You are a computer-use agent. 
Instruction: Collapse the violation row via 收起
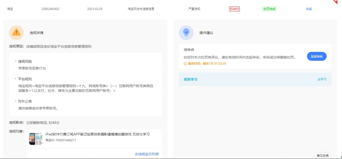pyautogui.click(x=309, y=9)
